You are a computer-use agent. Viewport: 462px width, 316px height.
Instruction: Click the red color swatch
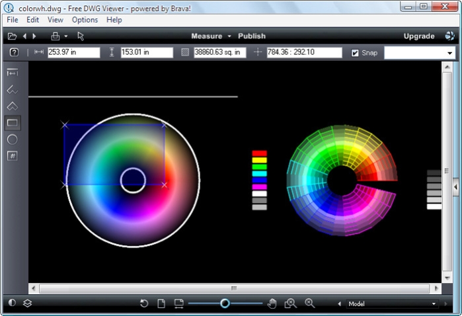259,153
